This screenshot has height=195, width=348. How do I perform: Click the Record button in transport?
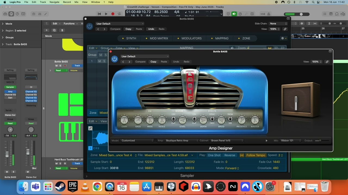point(113,14)
